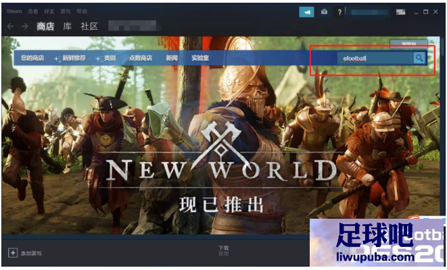This screenshot has width=447, height=270.
Task: Open the New World banner
Action: tap(221, 135)
